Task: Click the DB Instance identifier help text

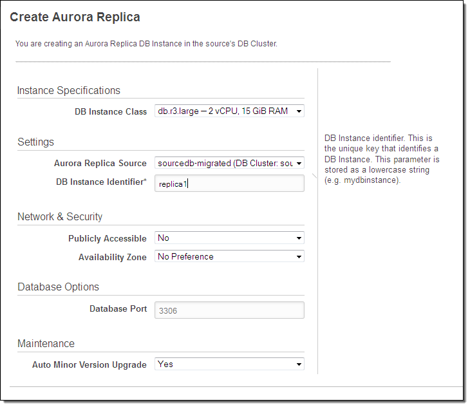Action: click(x=382, y=159)
